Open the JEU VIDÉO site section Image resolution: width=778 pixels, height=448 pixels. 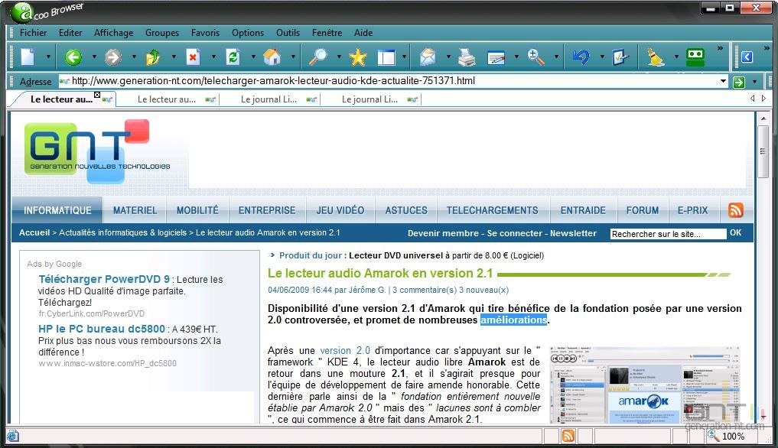340,210
